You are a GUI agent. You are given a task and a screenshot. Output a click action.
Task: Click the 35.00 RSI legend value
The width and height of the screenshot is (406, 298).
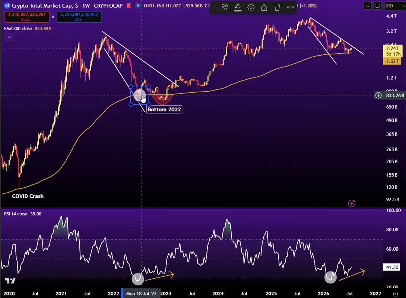point(36,214)
